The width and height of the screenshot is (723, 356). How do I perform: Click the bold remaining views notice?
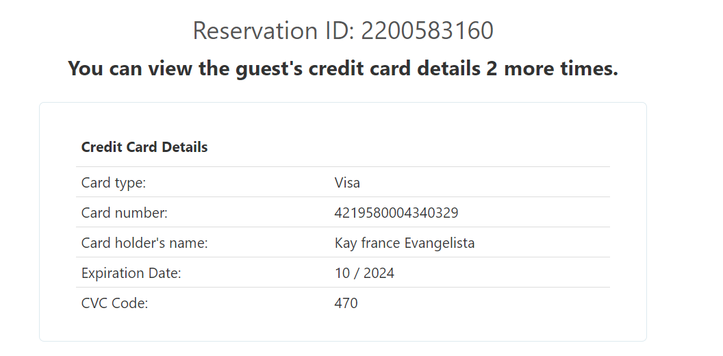click(342, 68)
